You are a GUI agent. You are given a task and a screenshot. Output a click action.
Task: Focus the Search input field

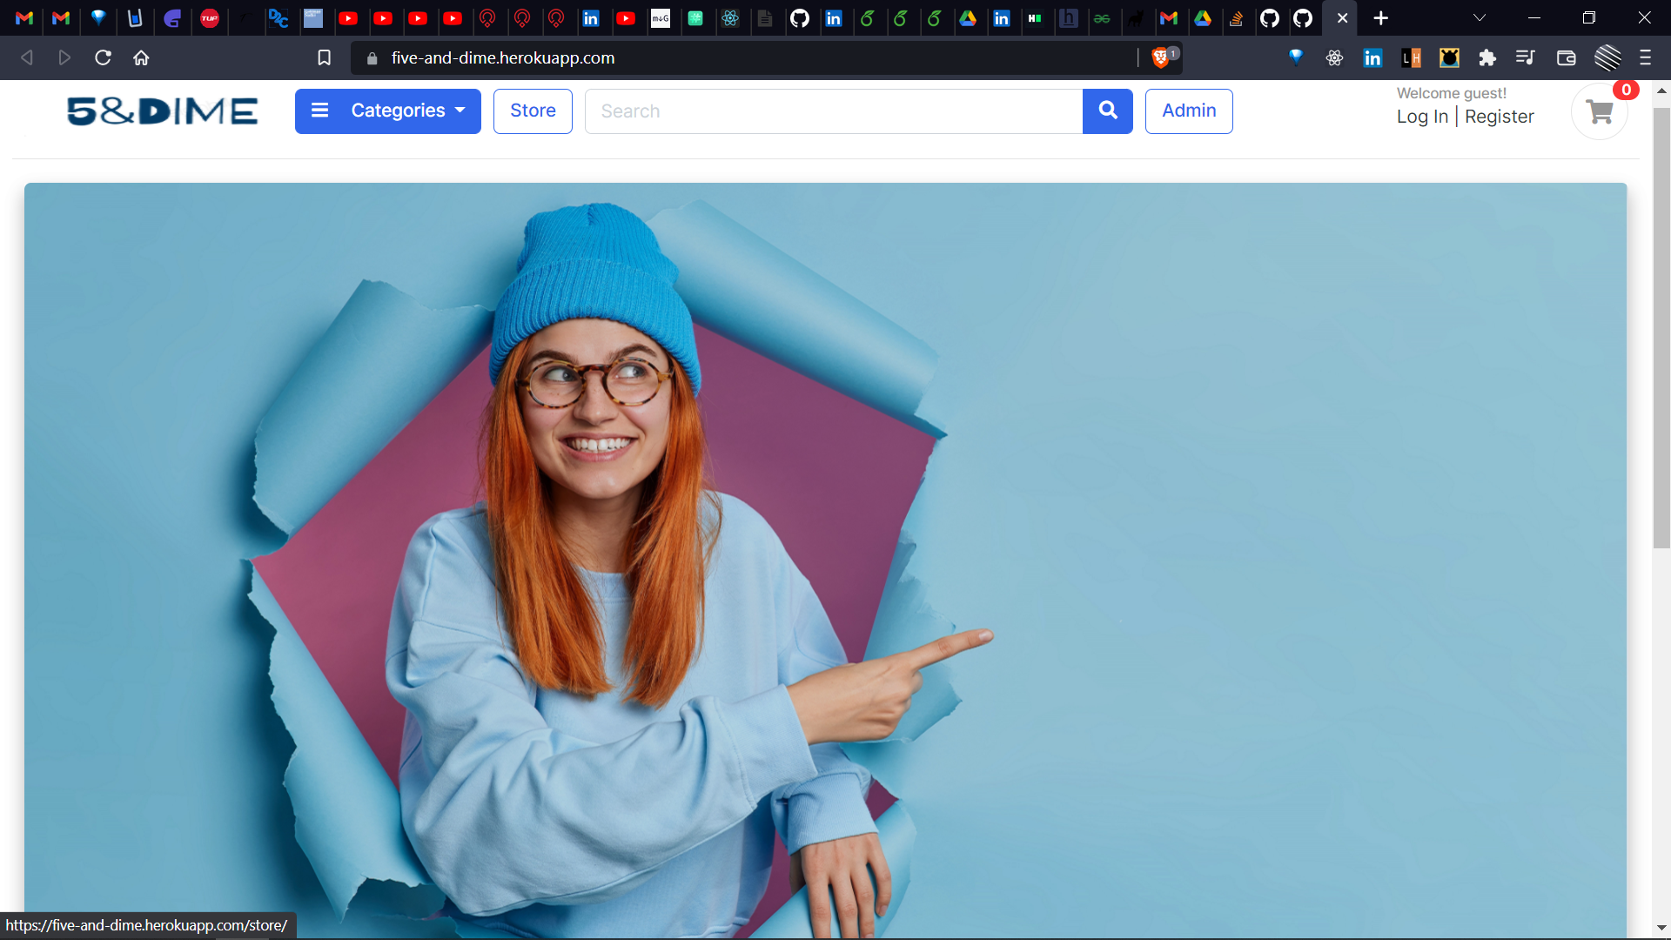833,111
